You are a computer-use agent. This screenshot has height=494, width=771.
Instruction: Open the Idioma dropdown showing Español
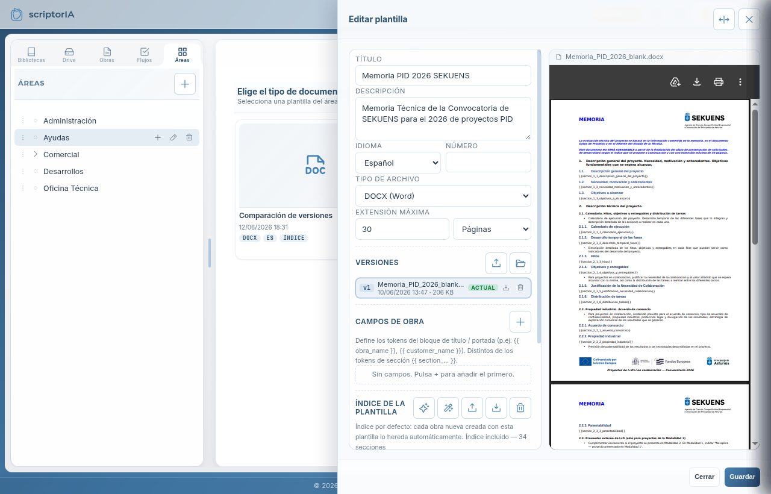(398, 163)
